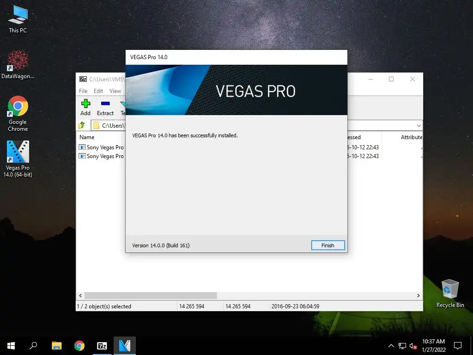This screenshot has width=473, height=355.
Task: Click the horizontal scrollbar thumb in 7-Zip
Action: pos(151,295)
